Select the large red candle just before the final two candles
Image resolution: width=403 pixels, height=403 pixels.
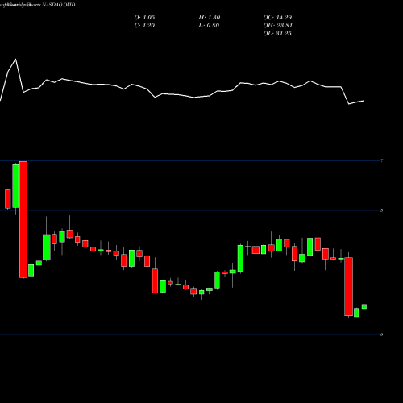(x=349, y=286)
